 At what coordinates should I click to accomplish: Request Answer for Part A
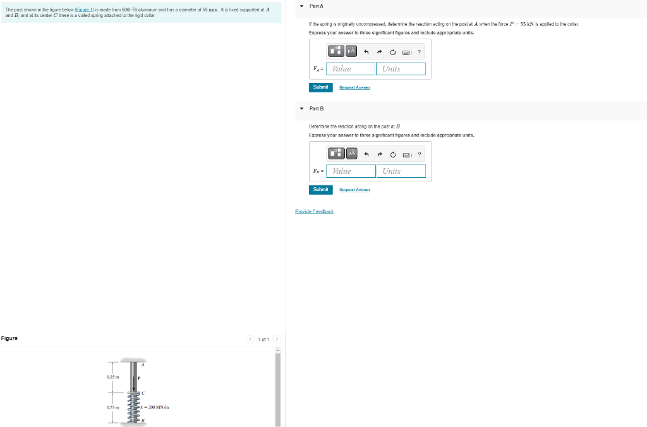[355, 87]
